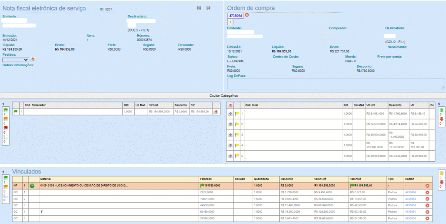
Task: Remove the linked OC row 1
Action: tap(427, 192)
